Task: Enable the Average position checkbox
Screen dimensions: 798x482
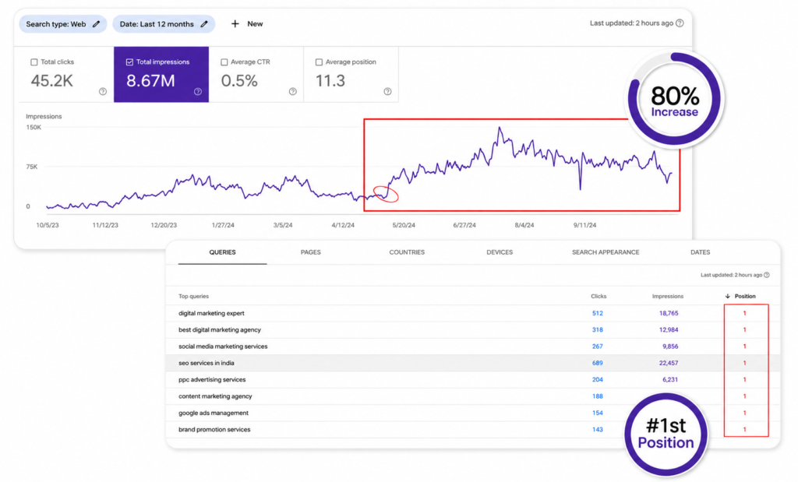Action: tap(319, 62)
